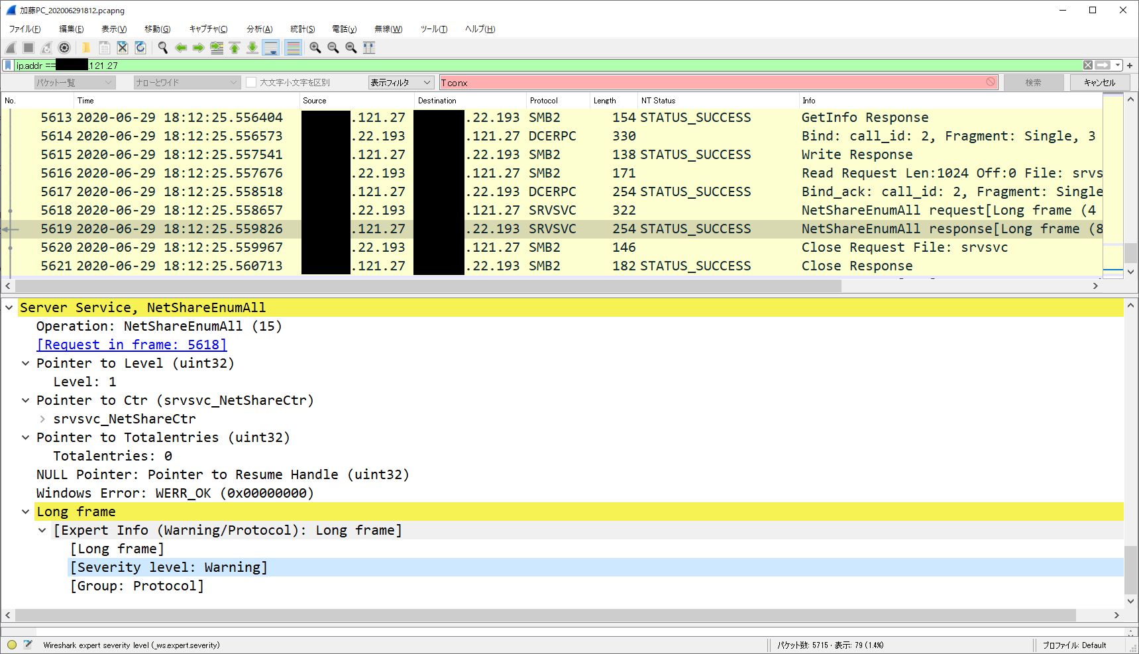
Task: Enable case-sensitive search checkbox
Action: (251, 82)
